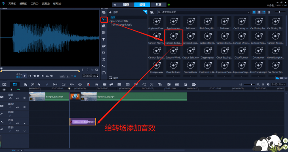The width and height of the screenshot is (288, 152).
Task: Click the Add folder button
Action: [x=114, y=12]
